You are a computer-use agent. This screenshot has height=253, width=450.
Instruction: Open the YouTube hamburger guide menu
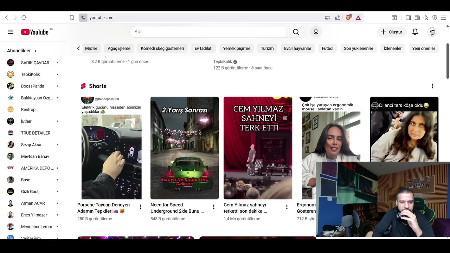(11, 32)
